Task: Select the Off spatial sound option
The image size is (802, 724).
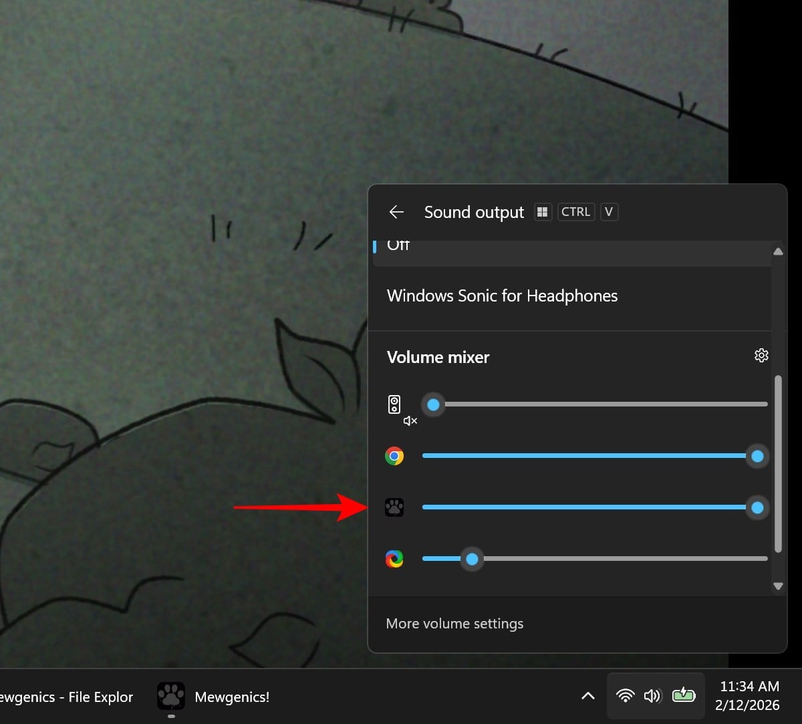Action: pyautogui.click(x=398, y=247)
